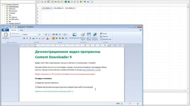Select the Стандарт tree item
Screen dimensions: 190x106
(12, 13)
